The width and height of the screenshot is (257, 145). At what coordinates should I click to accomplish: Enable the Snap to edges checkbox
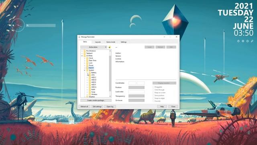153,98
